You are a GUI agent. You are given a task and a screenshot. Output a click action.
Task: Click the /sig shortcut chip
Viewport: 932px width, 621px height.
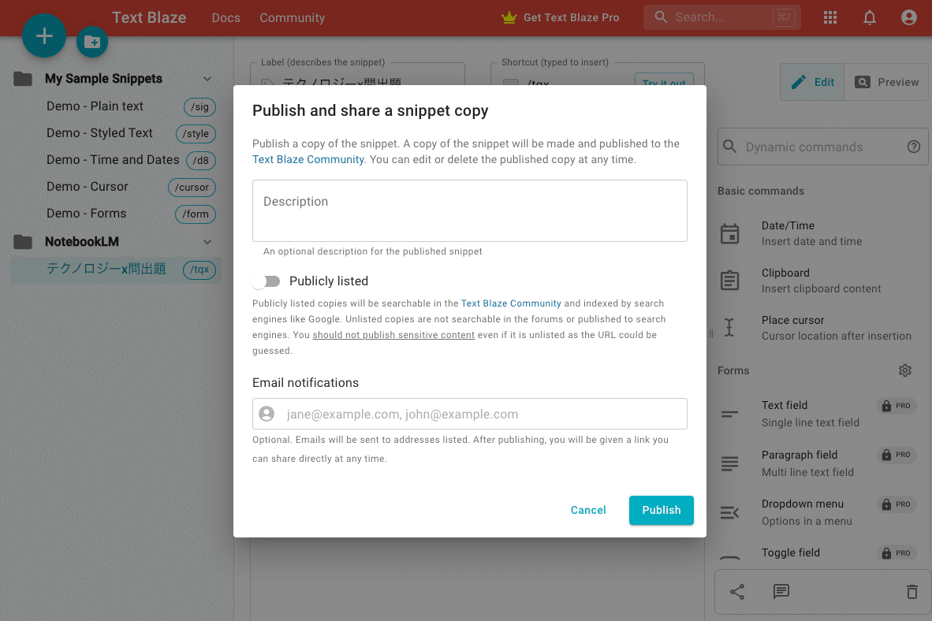pos(199,107)
